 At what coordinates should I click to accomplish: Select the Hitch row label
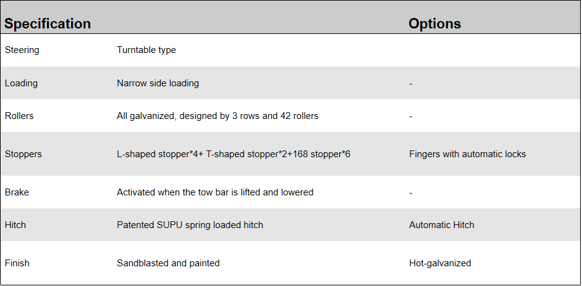pyautogui.click(x=15, y=225)
